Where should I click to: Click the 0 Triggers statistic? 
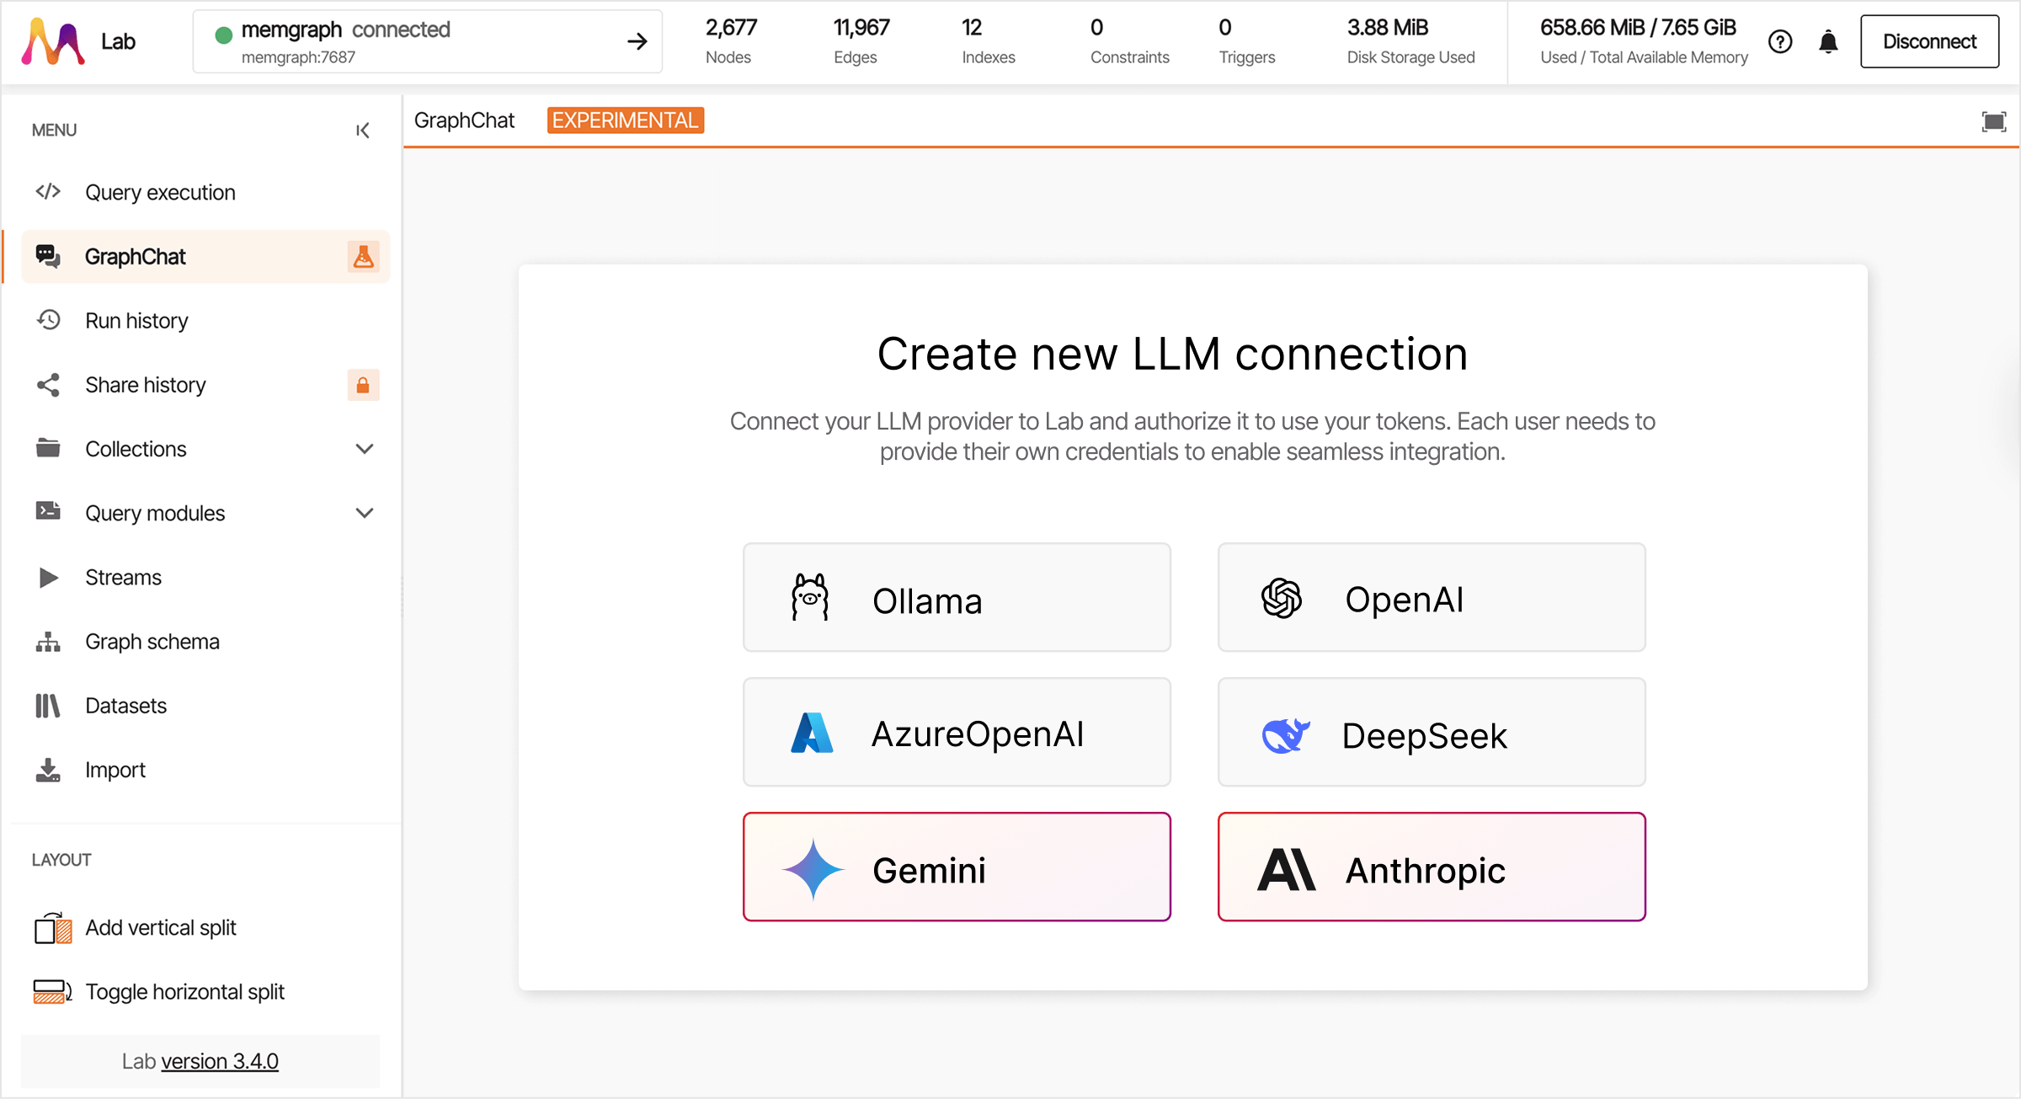coord(1247,41)
